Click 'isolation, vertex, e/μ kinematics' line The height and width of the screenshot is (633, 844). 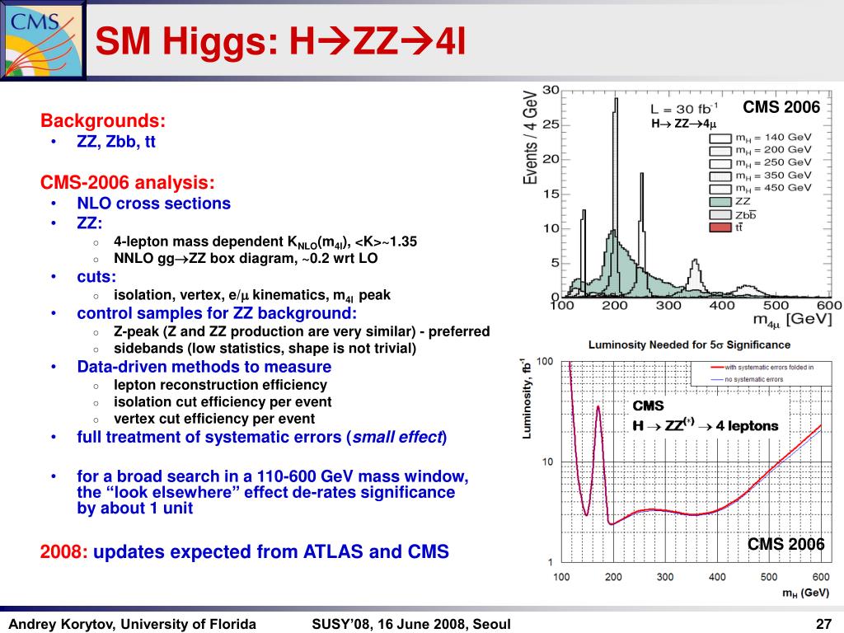252,296
